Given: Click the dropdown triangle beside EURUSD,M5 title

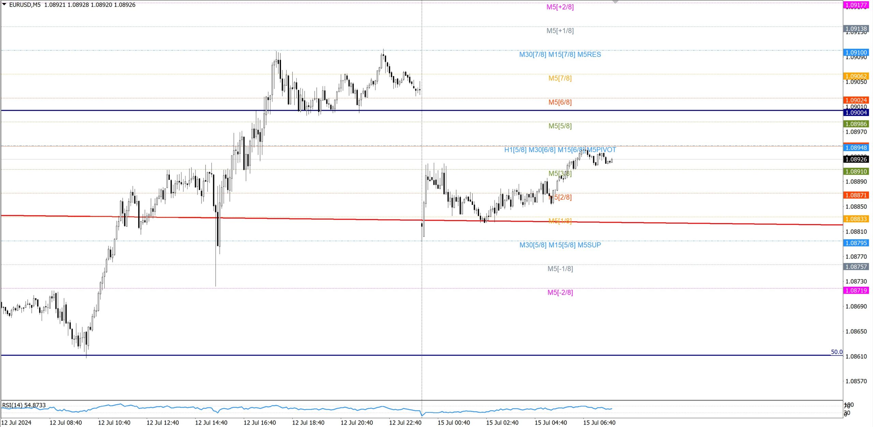Looking at the screenshot, I should (4, 4).
